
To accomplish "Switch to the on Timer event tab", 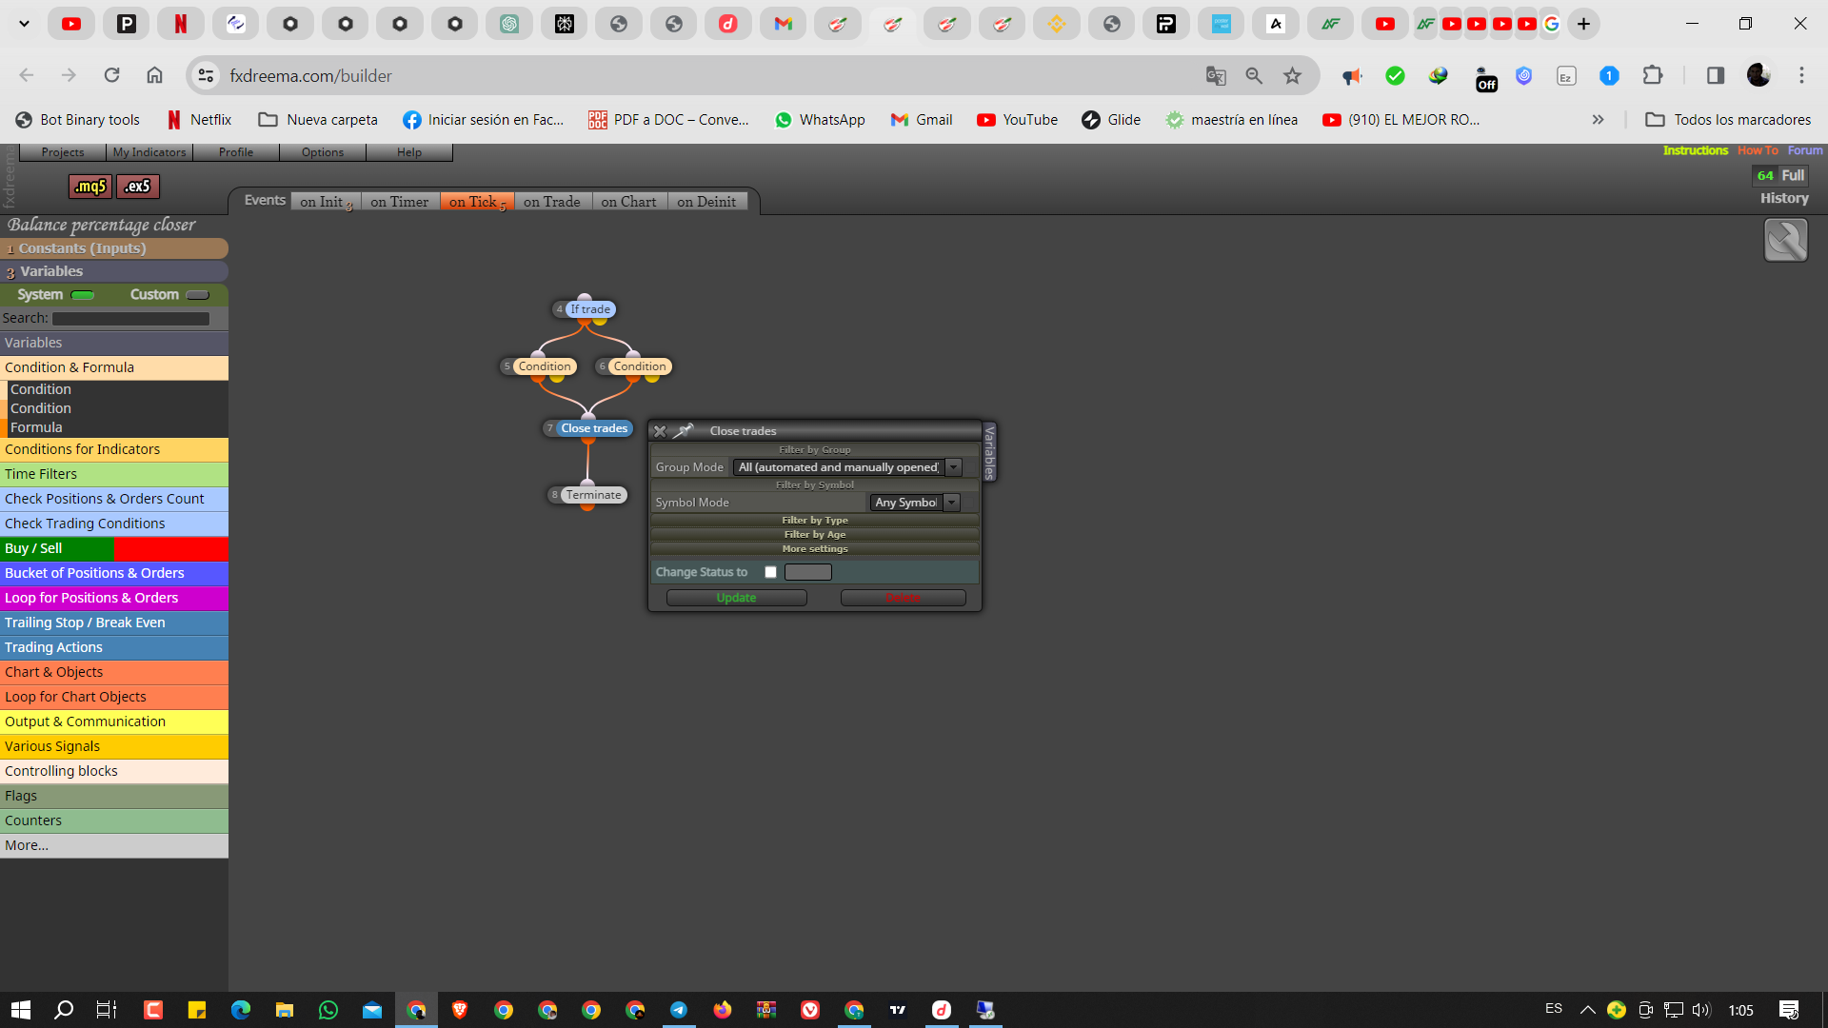I will (x=400, y=202).
